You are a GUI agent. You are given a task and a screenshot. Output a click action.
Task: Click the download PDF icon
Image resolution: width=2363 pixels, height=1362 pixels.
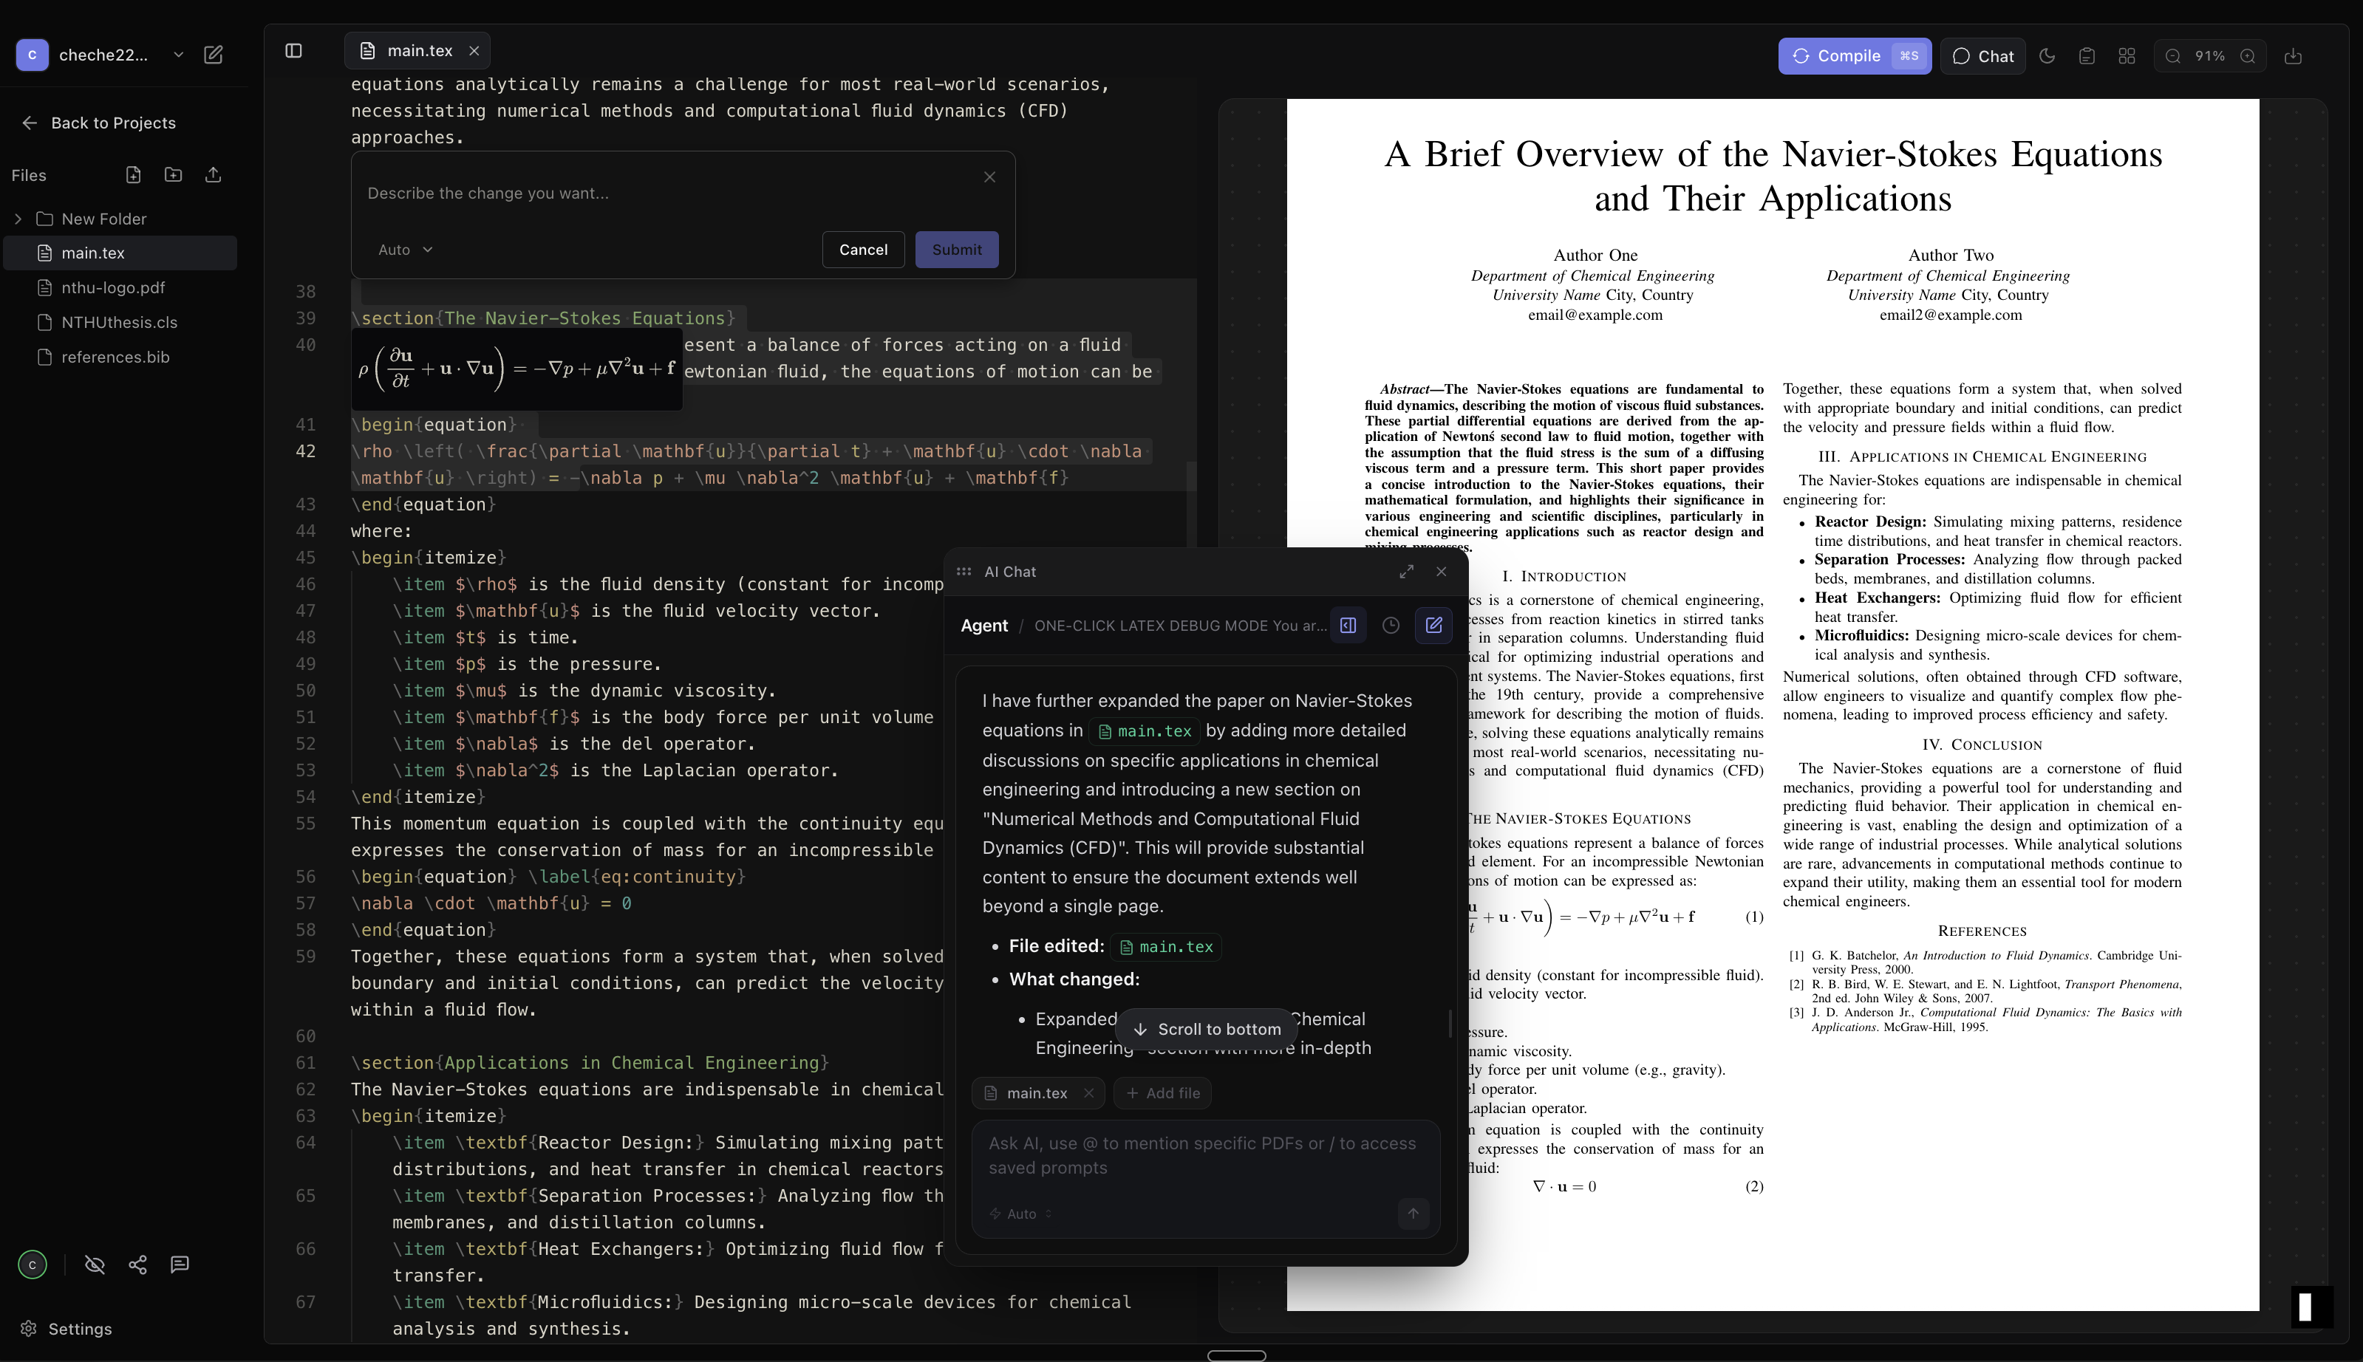2294,56
